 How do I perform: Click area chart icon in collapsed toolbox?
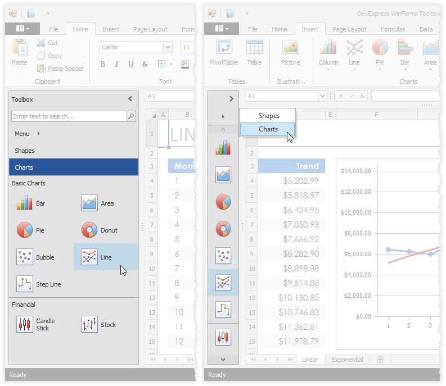[x=223, y=175]
